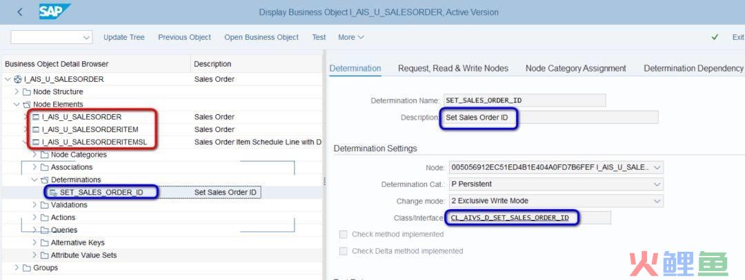Click the Set Sales Order ID description field
This screenshot has height=280, width=745.
pos(550,117)
